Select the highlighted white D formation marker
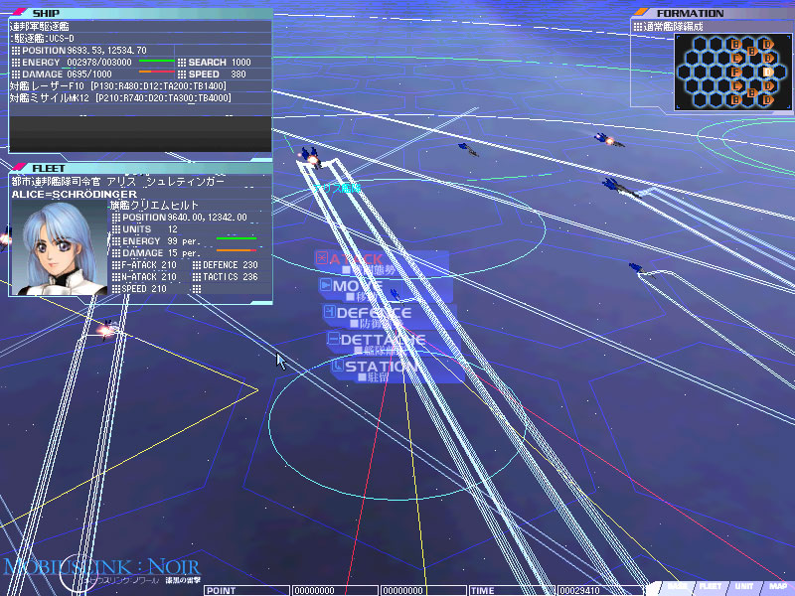The height and width of the screenshot is (596, 795). tap(767, 72)
